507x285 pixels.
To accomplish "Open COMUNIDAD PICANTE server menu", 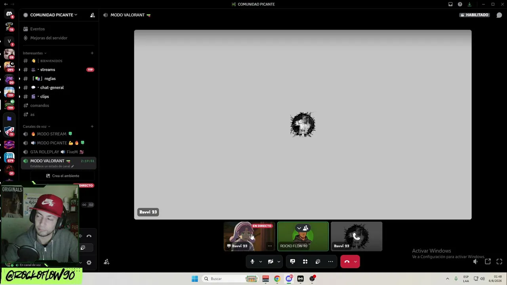I will point(53,15).
